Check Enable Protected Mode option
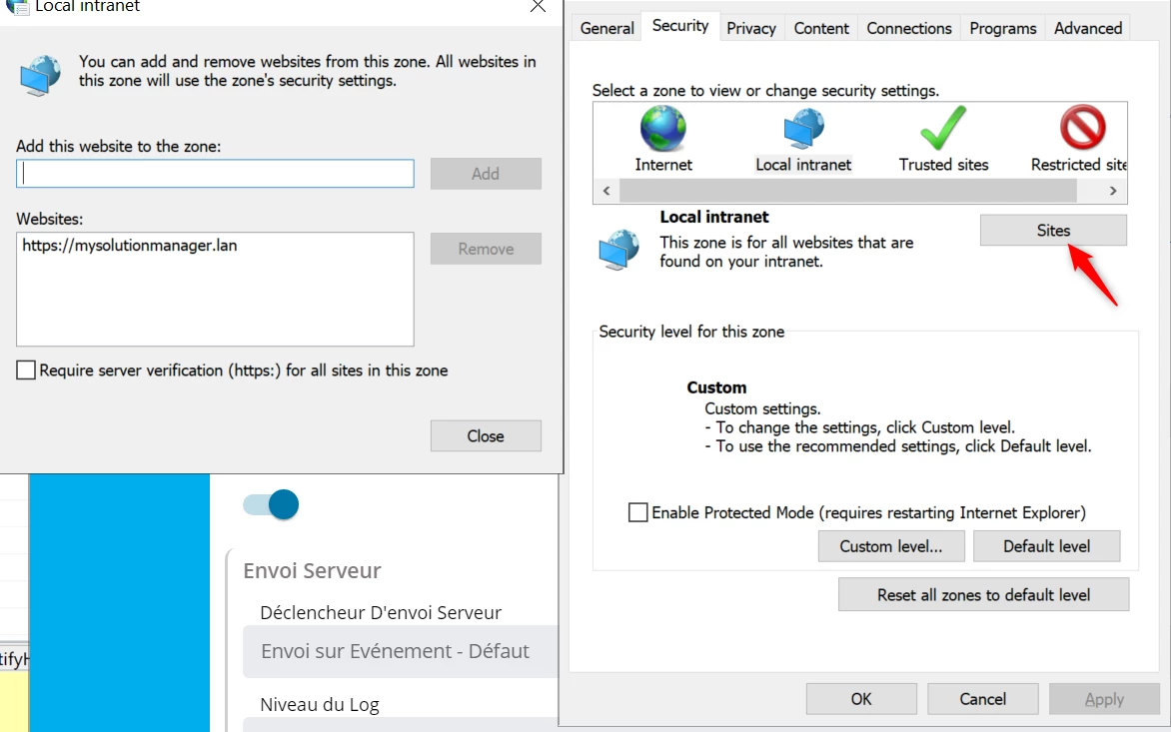The height and width of the screenshot is (732, 1171). click(637, 512)
